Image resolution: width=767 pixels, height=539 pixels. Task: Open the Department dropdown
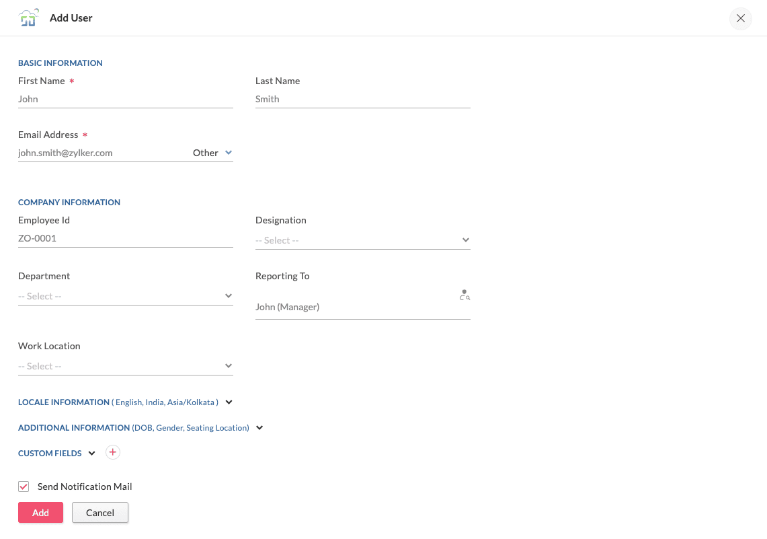click(125, 296)
